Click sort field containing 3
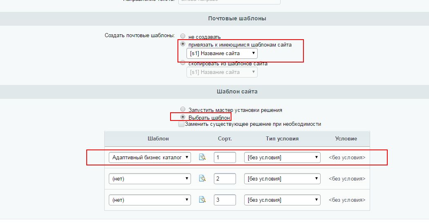This screenshot has width=429, height=223. (225, 200)
